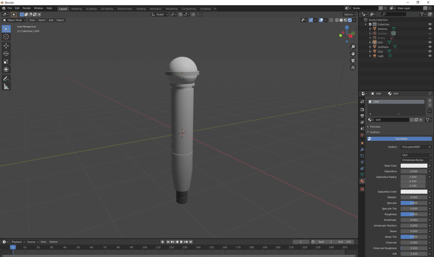Open the World properties tab
434x257 pixels.
[x=362, y=135]
